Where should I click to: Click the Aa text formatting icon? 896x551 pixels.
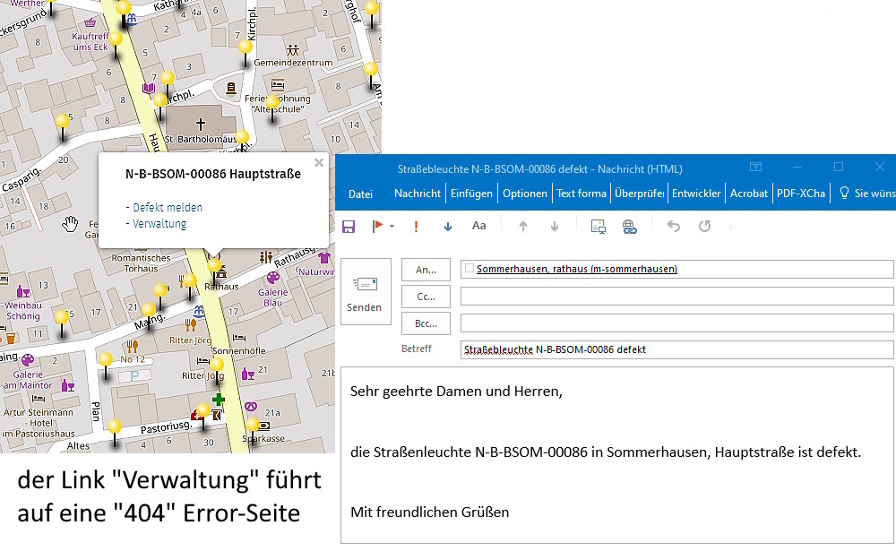(478, 226)
